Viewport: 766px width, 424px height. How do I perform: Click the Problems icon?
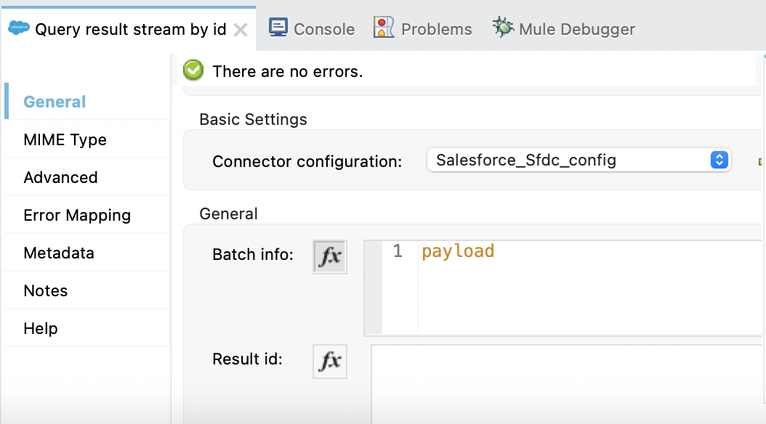point(382,28)
